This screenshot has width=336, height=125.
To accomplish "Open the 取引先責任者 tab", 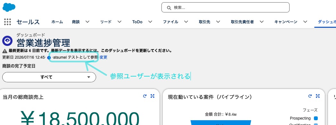I will (242, 22).
